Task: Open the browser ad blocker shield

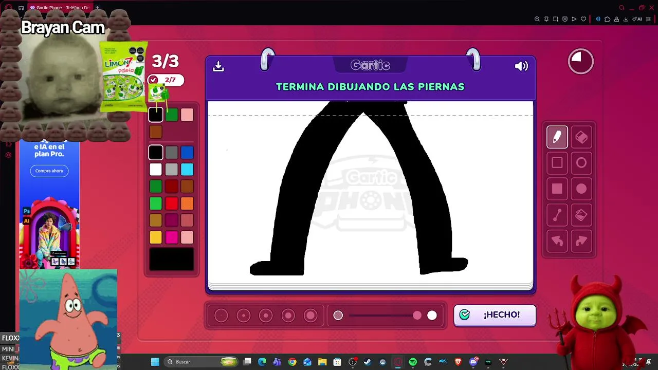Action: [565, 19]
